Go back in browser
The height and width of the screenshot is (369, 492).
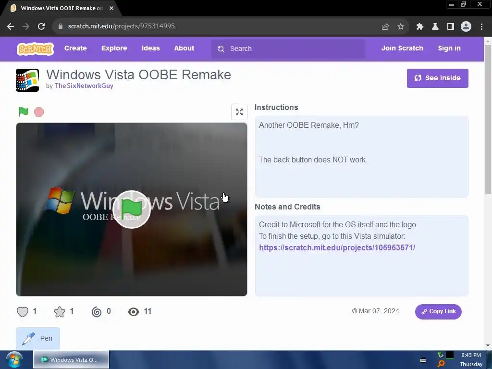11,26
